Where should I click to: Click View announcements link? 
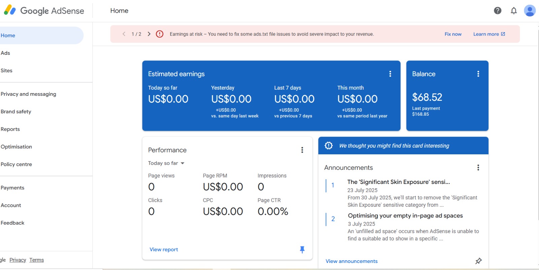[x=351, y=261]
